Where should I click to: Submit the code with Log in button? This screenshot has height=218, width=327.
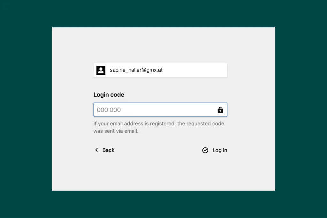[x=215, y=150]
